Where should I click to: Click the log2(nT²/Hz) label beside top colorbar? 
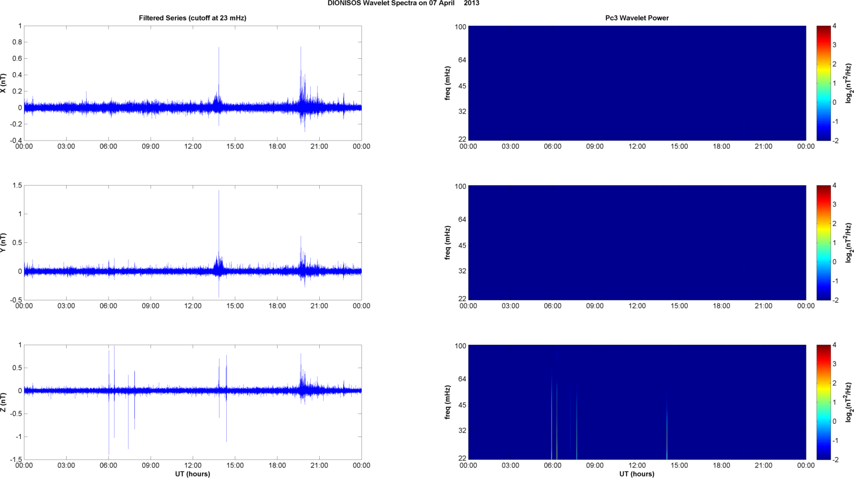point(849,83)
